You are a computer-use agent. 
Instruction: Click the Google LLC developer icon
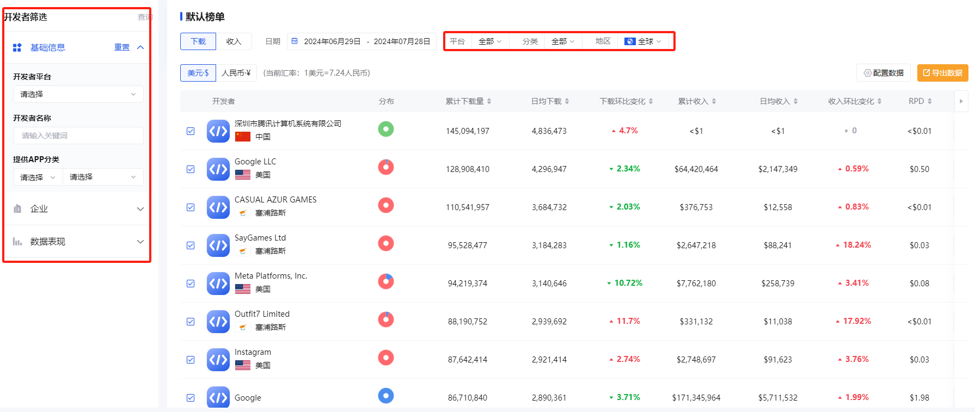(218, 169)
